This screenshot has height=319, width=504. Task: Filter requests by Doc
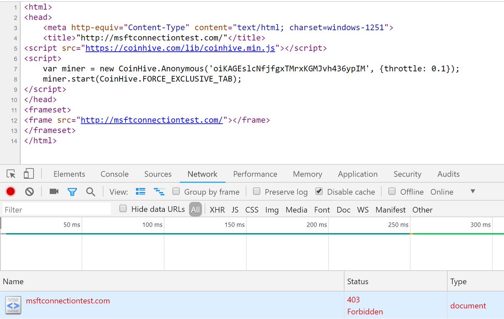(x=344, y=210)
